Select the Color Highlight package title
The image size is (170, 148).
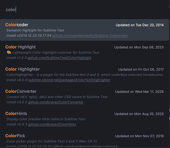click(20, 47)
